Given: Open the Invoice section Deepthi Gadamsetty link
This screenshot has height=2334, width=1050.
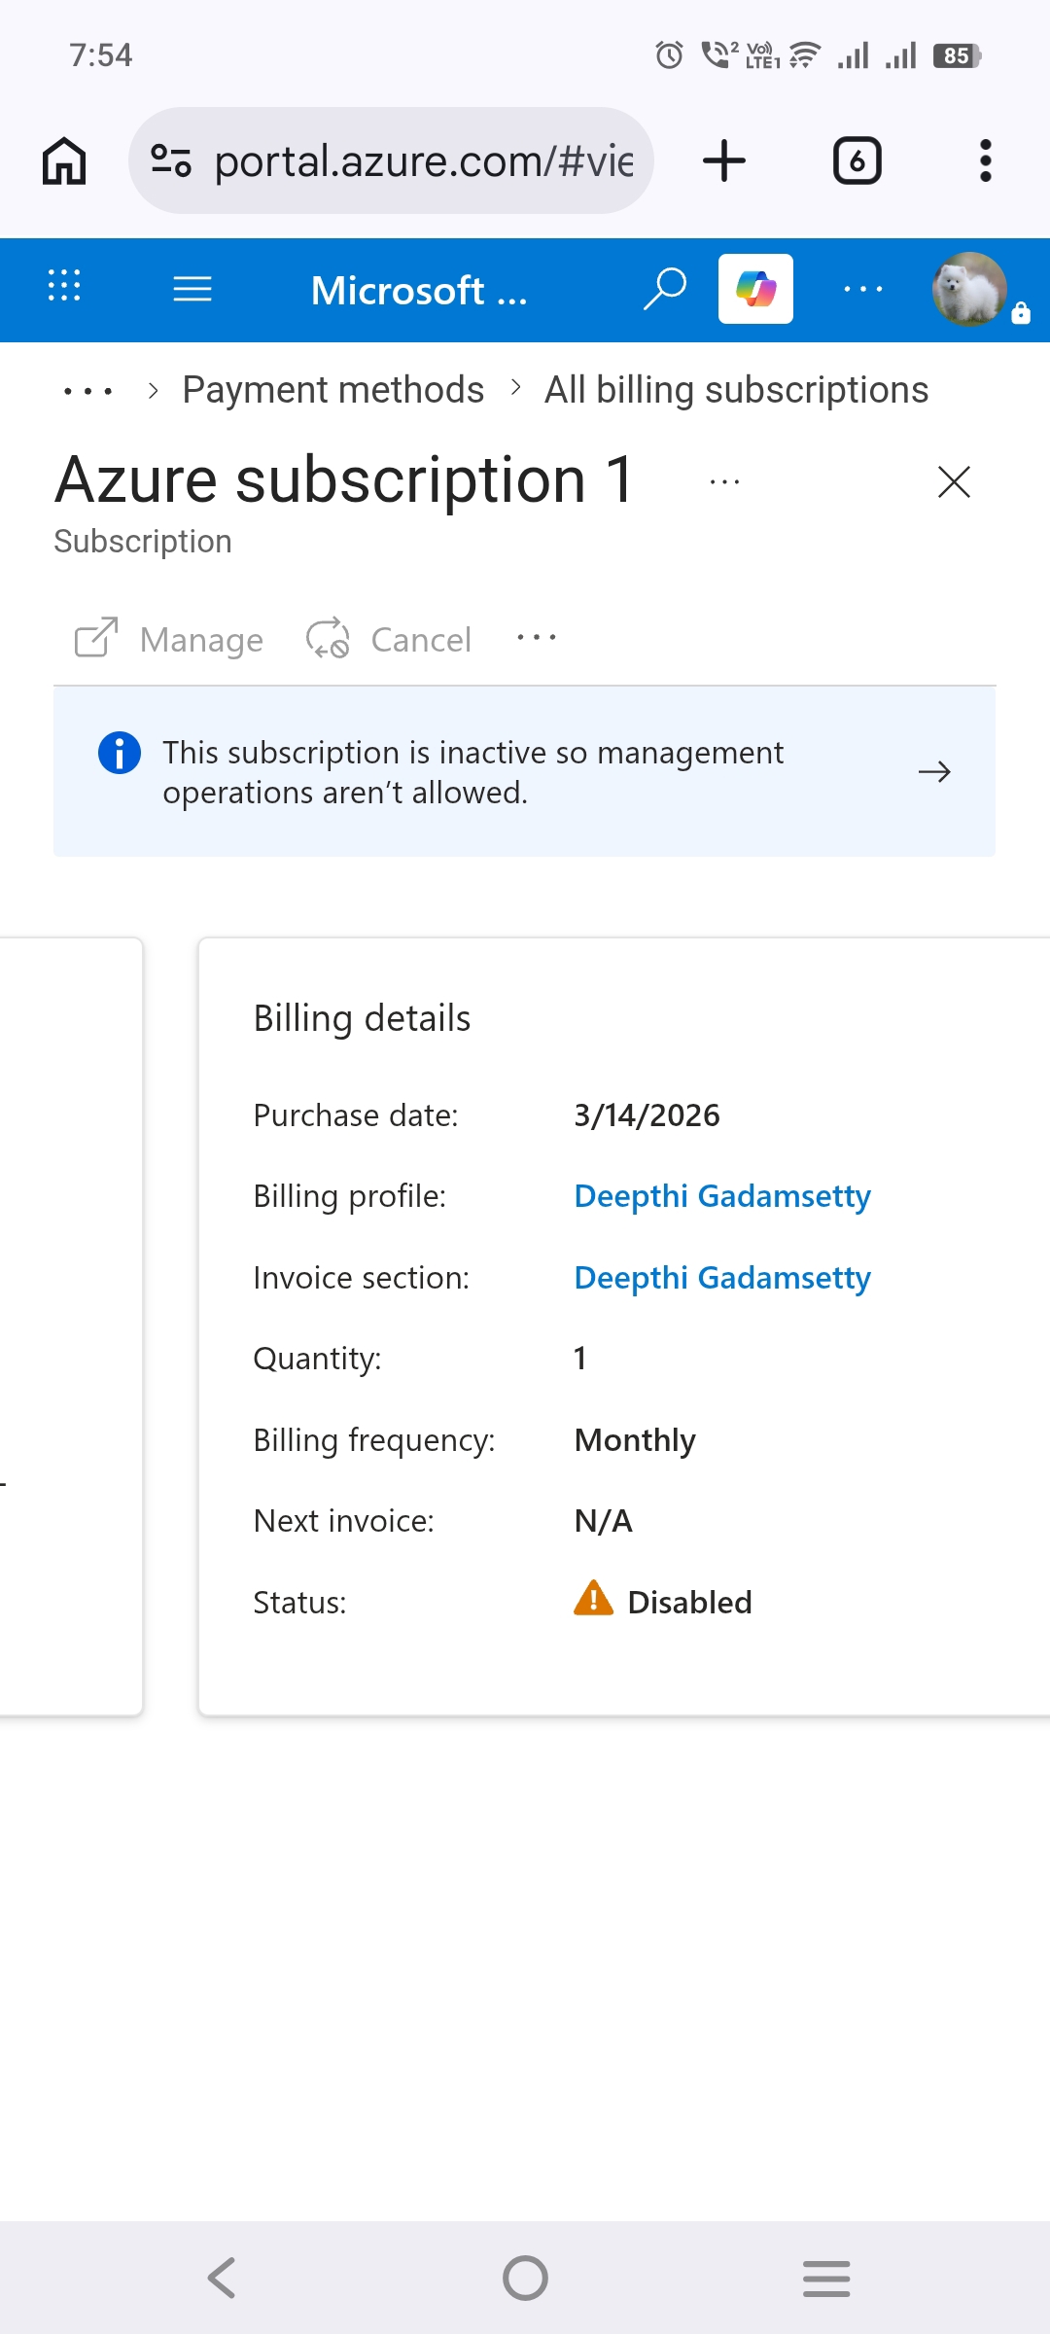Looking at the screenshot, I should (722, 1278).
